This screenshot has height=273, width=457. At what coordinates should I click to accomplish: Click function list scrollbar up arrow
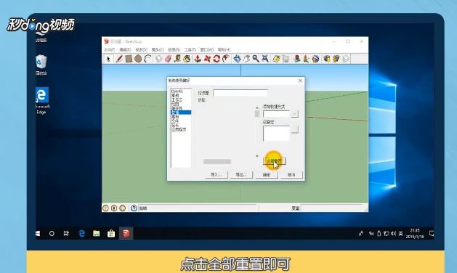click(x=256, y=107)
